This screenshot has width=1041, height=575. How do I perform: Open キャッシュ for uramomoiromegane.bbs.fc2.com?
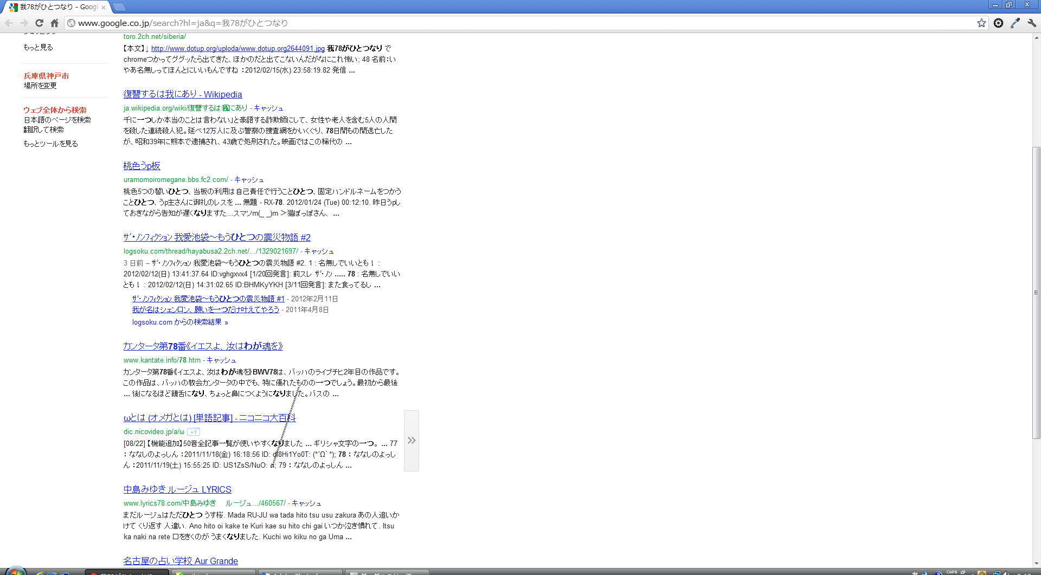coord(249,180)
